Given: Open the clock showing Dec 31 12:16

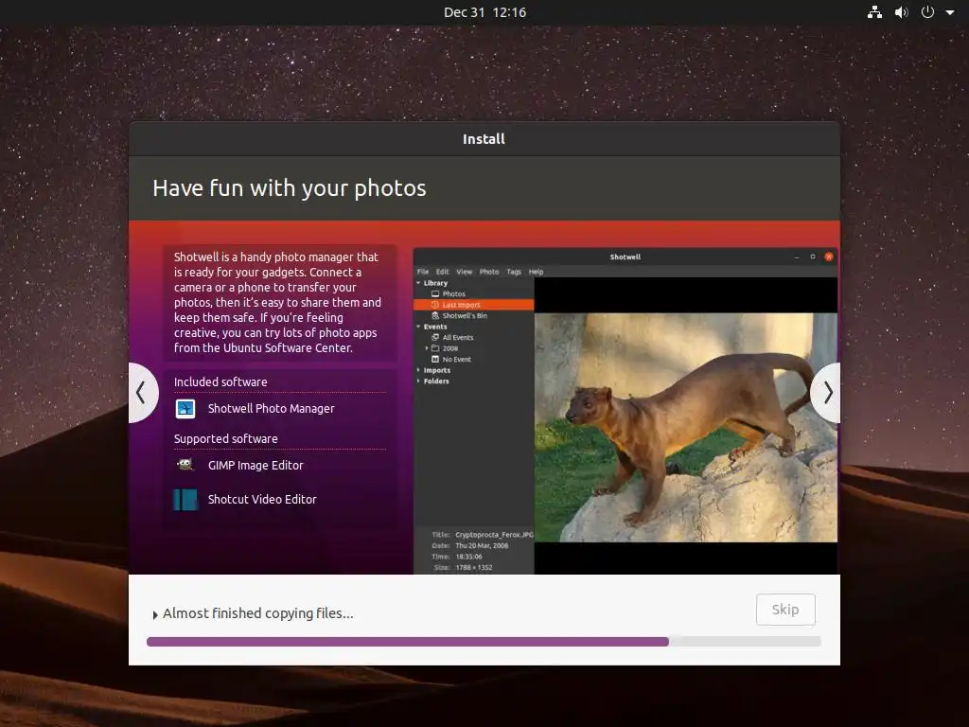Looking at the screenshot, I should click(484, 12).
